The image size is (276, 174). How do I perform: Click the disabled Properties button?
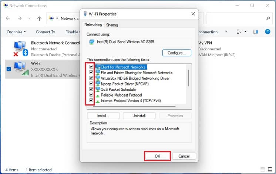point(175,116)
